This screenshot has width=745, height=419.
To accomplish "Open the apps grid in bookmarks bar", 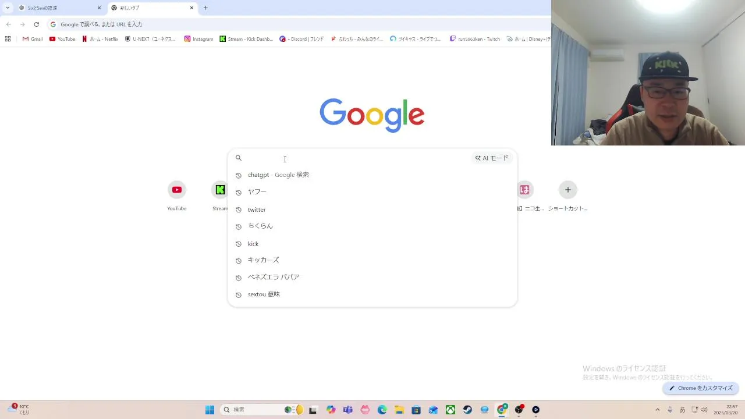I will pos(8,39).
